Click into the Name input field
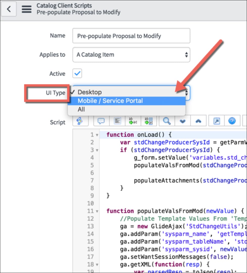Screen dimensions: 247x273 [131, 36]
